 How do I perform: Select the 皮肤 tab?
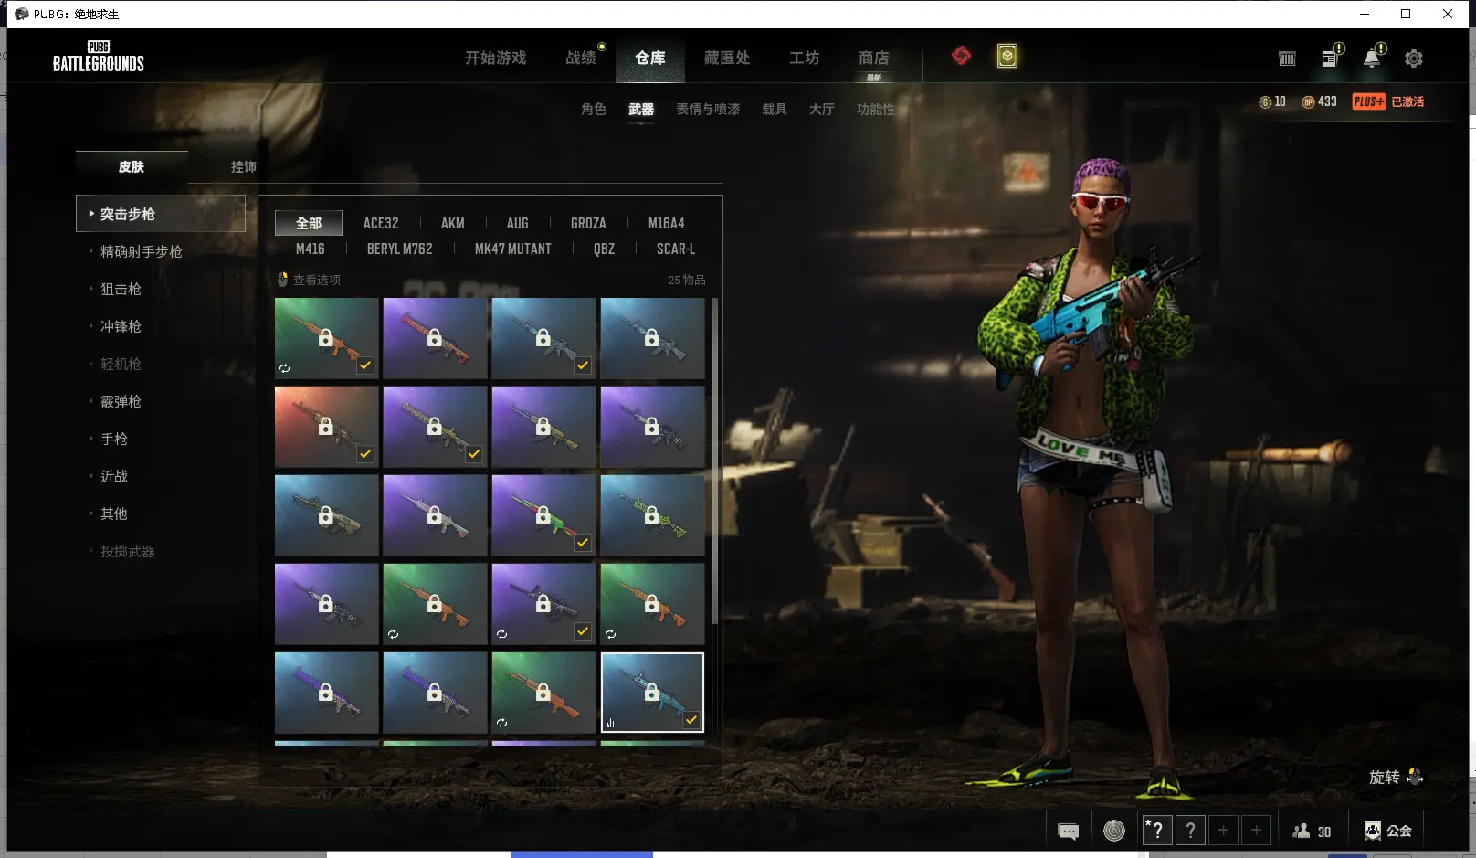[x=132, y=166]
